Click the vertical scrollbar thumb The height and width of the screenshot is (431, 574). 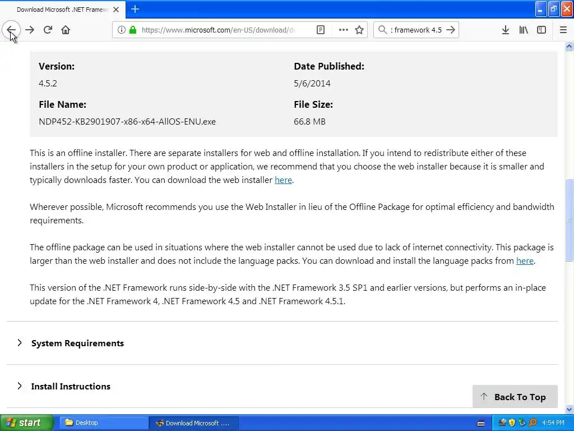tap(569, 220)
